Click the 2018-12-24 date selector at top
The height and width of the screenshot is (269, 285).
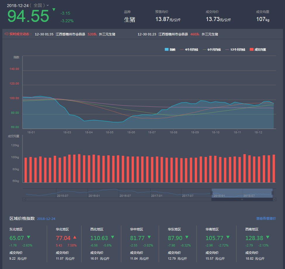[17, 5]
